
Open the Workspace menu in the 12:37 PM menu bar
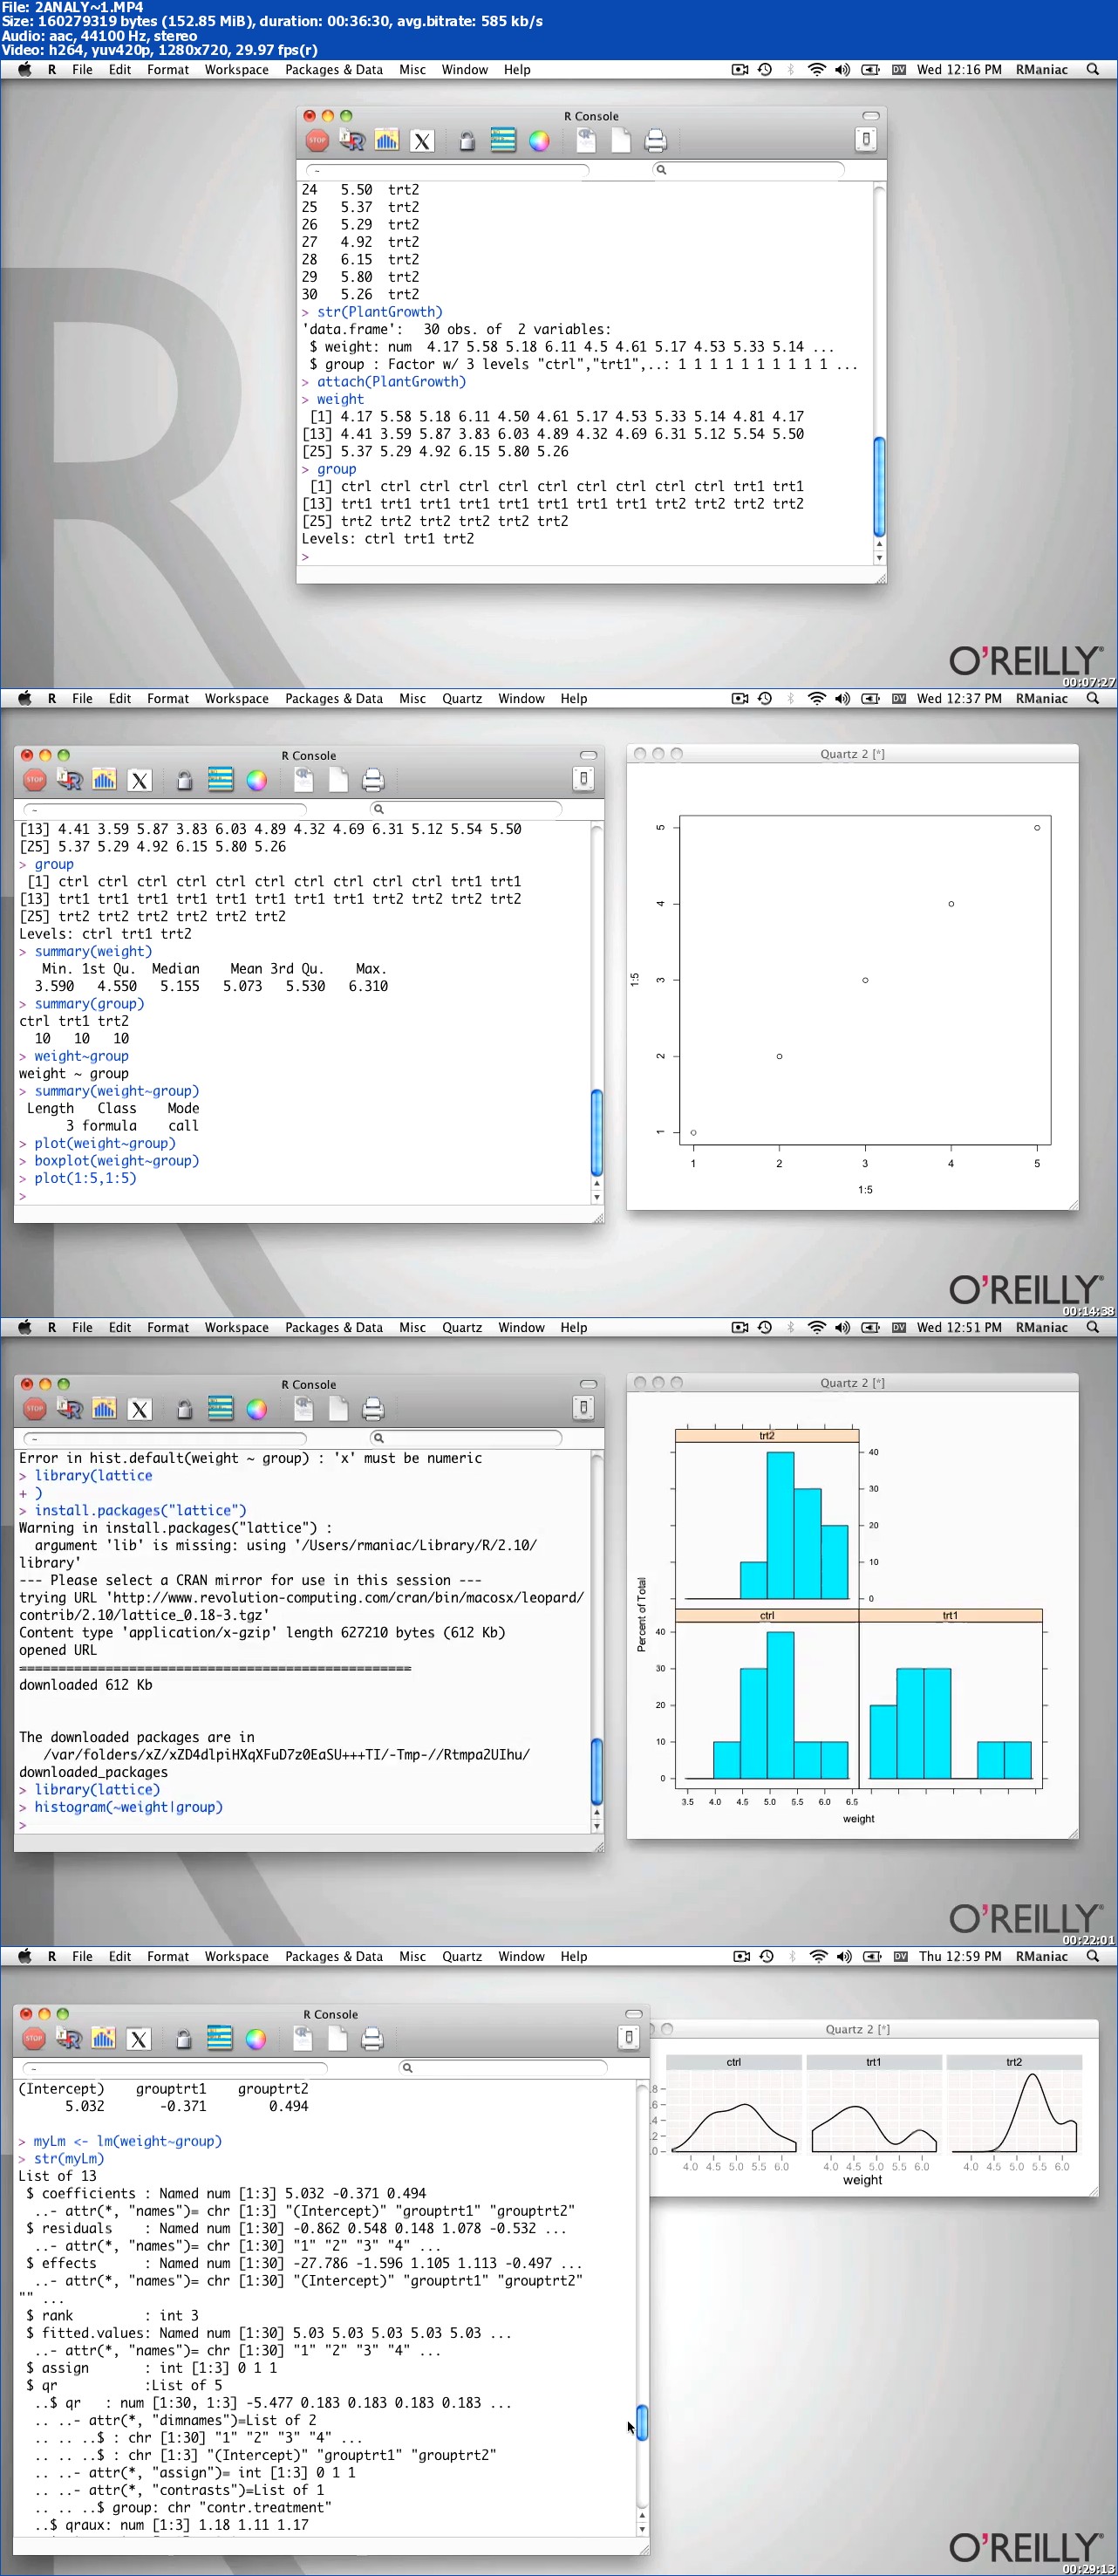coord(237,699)
